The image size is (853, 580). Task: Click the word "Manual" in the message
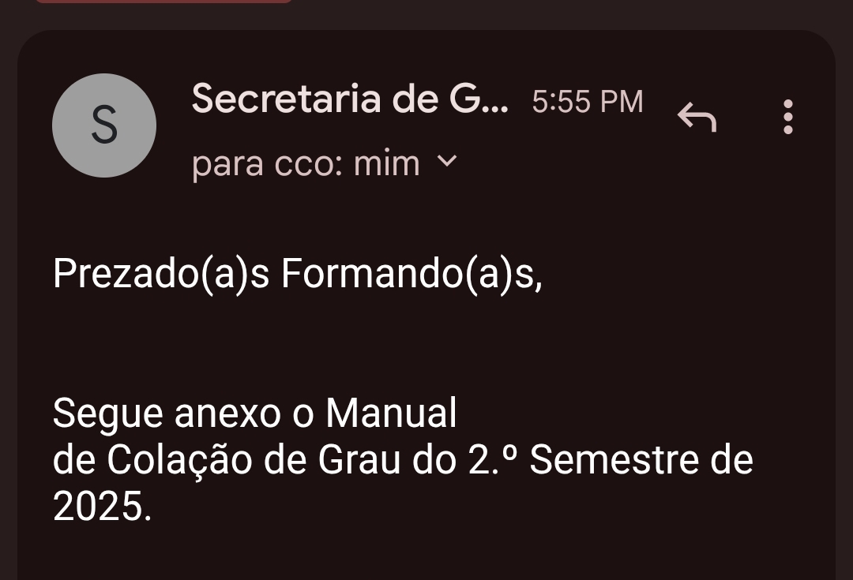point(391,413)
